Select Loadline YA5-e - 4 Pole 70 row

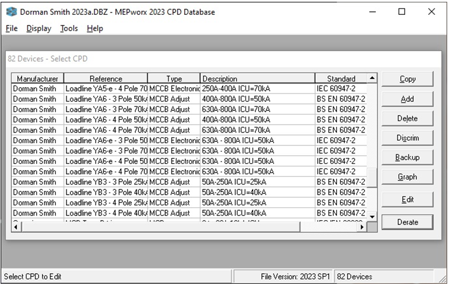(x=189, y=88)
